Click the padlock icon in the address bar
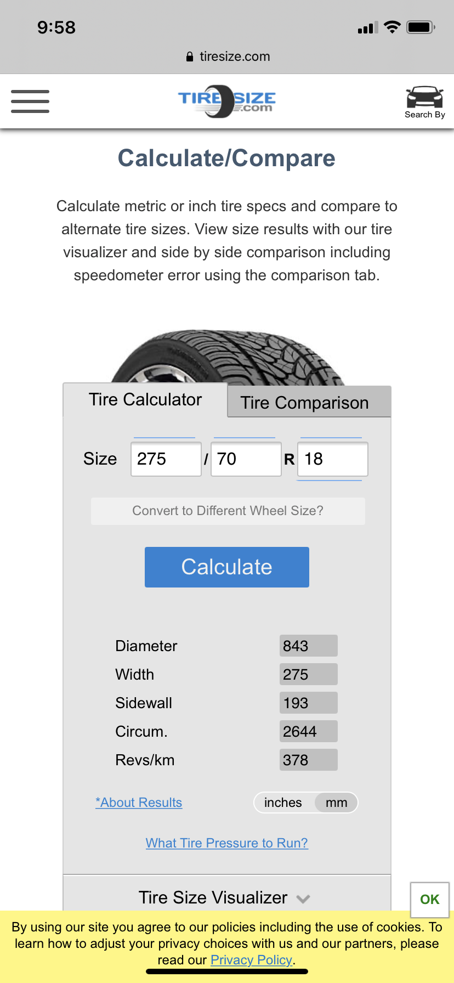 click(x=189, y=57)
